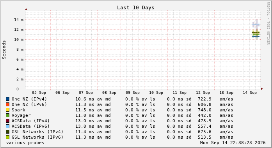Viewport: 272px width, 148px height.
Task: Click the ACSData (IPv6) light blue swatch
Action: 8,126
